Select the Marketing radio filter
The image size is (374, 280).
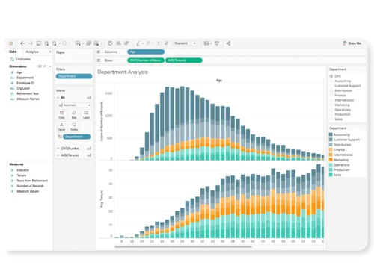coord(331,105)
